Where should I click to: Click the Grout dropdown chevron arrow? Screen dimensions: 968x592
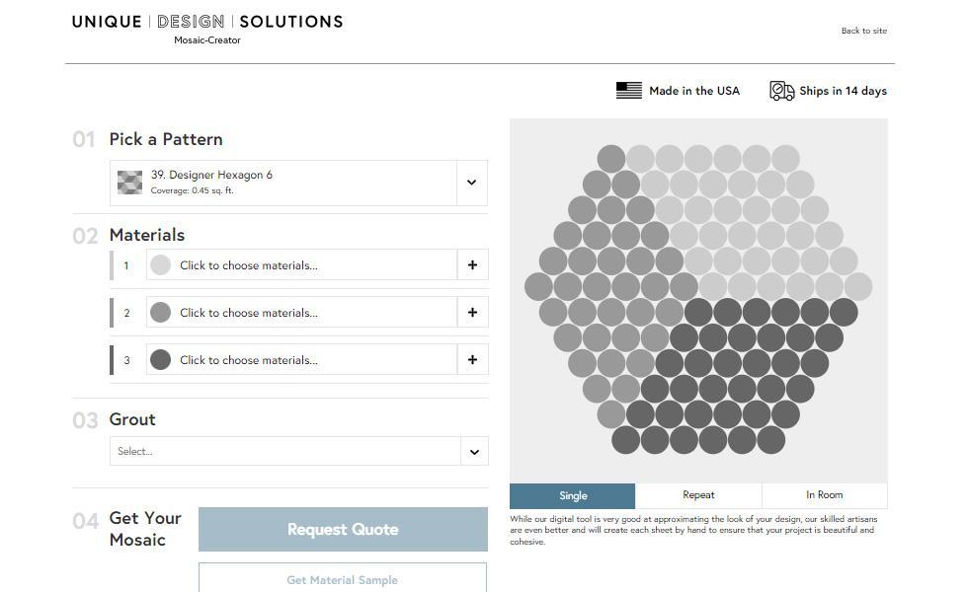point(474,452)
